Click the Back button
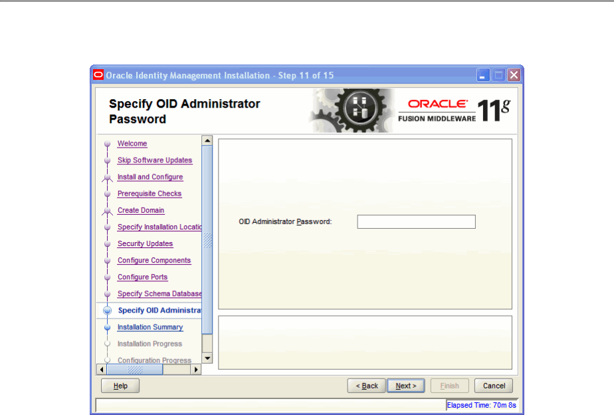The width and height of the screenshot is (614, 415). pyautogui.click(x=367, y=386)
